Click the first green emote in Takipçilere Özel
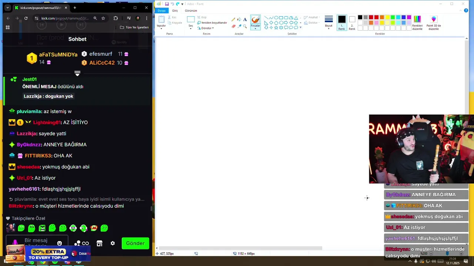 [21, 228]
